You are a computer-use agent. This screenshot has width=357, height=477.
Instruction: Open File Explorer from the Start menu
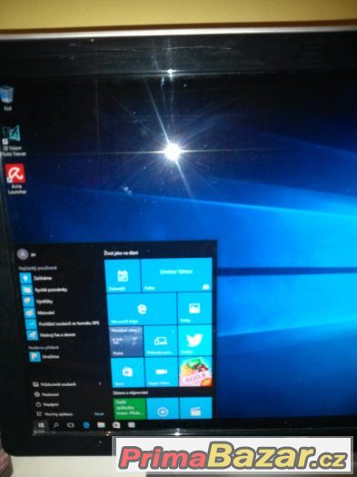(55, 384)
